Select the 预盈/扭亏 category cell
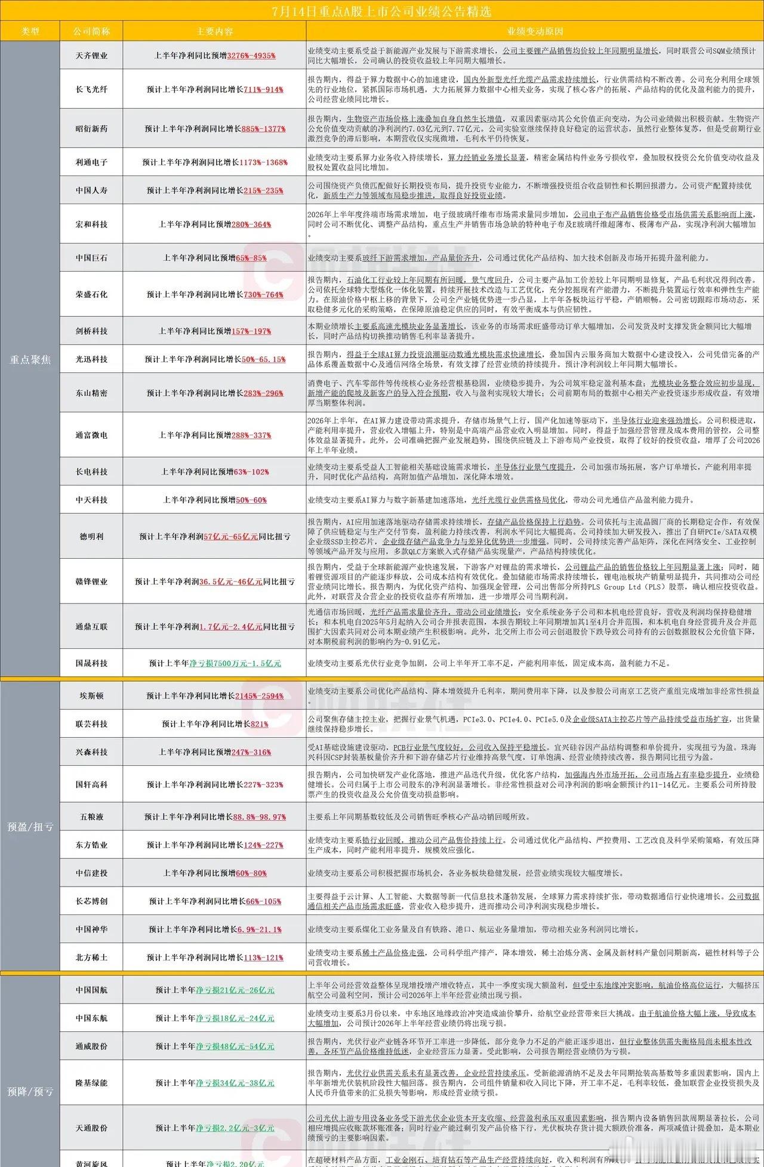The image size is (764, 1167). 30,827
